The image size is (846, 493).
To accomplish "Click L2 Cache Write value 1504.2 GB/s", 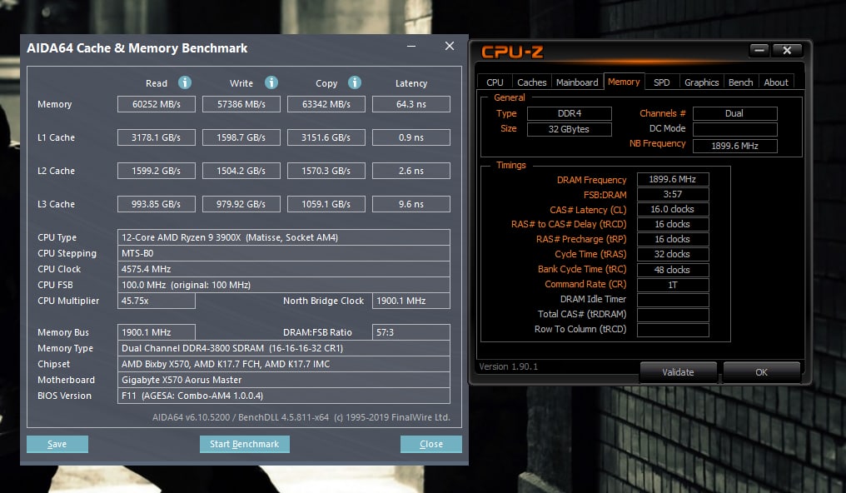I will [241, 171].
